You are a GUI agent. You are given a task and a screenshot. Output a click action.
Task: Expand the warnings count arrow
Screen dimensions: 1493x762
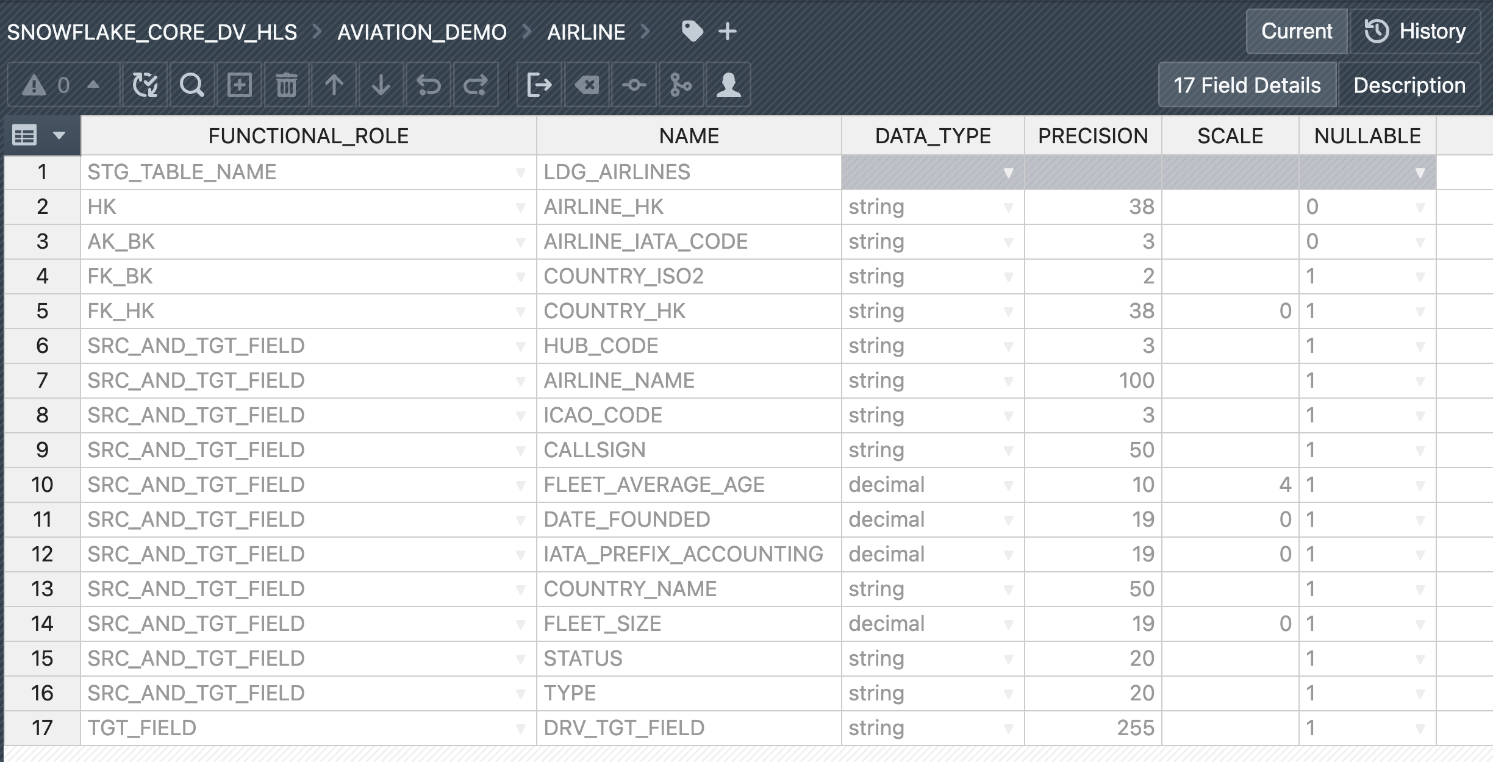pyautogui.click(x=93, y=85)
